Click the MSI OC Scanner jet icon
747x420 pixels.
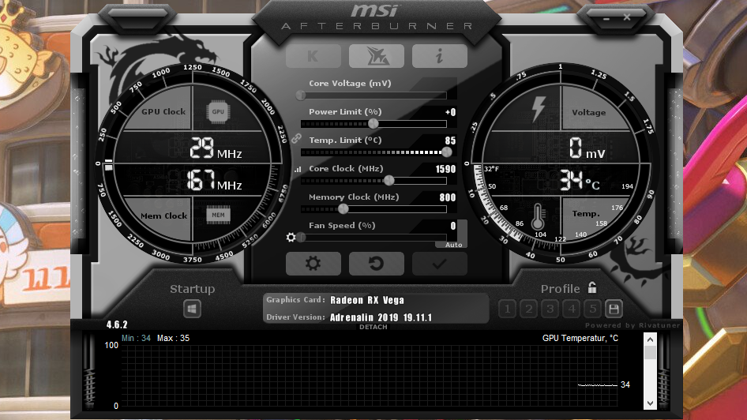click(x=377, y=56)
